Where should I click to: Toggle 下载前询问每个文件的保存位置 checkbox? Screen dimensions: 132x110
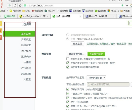point(68,89)
